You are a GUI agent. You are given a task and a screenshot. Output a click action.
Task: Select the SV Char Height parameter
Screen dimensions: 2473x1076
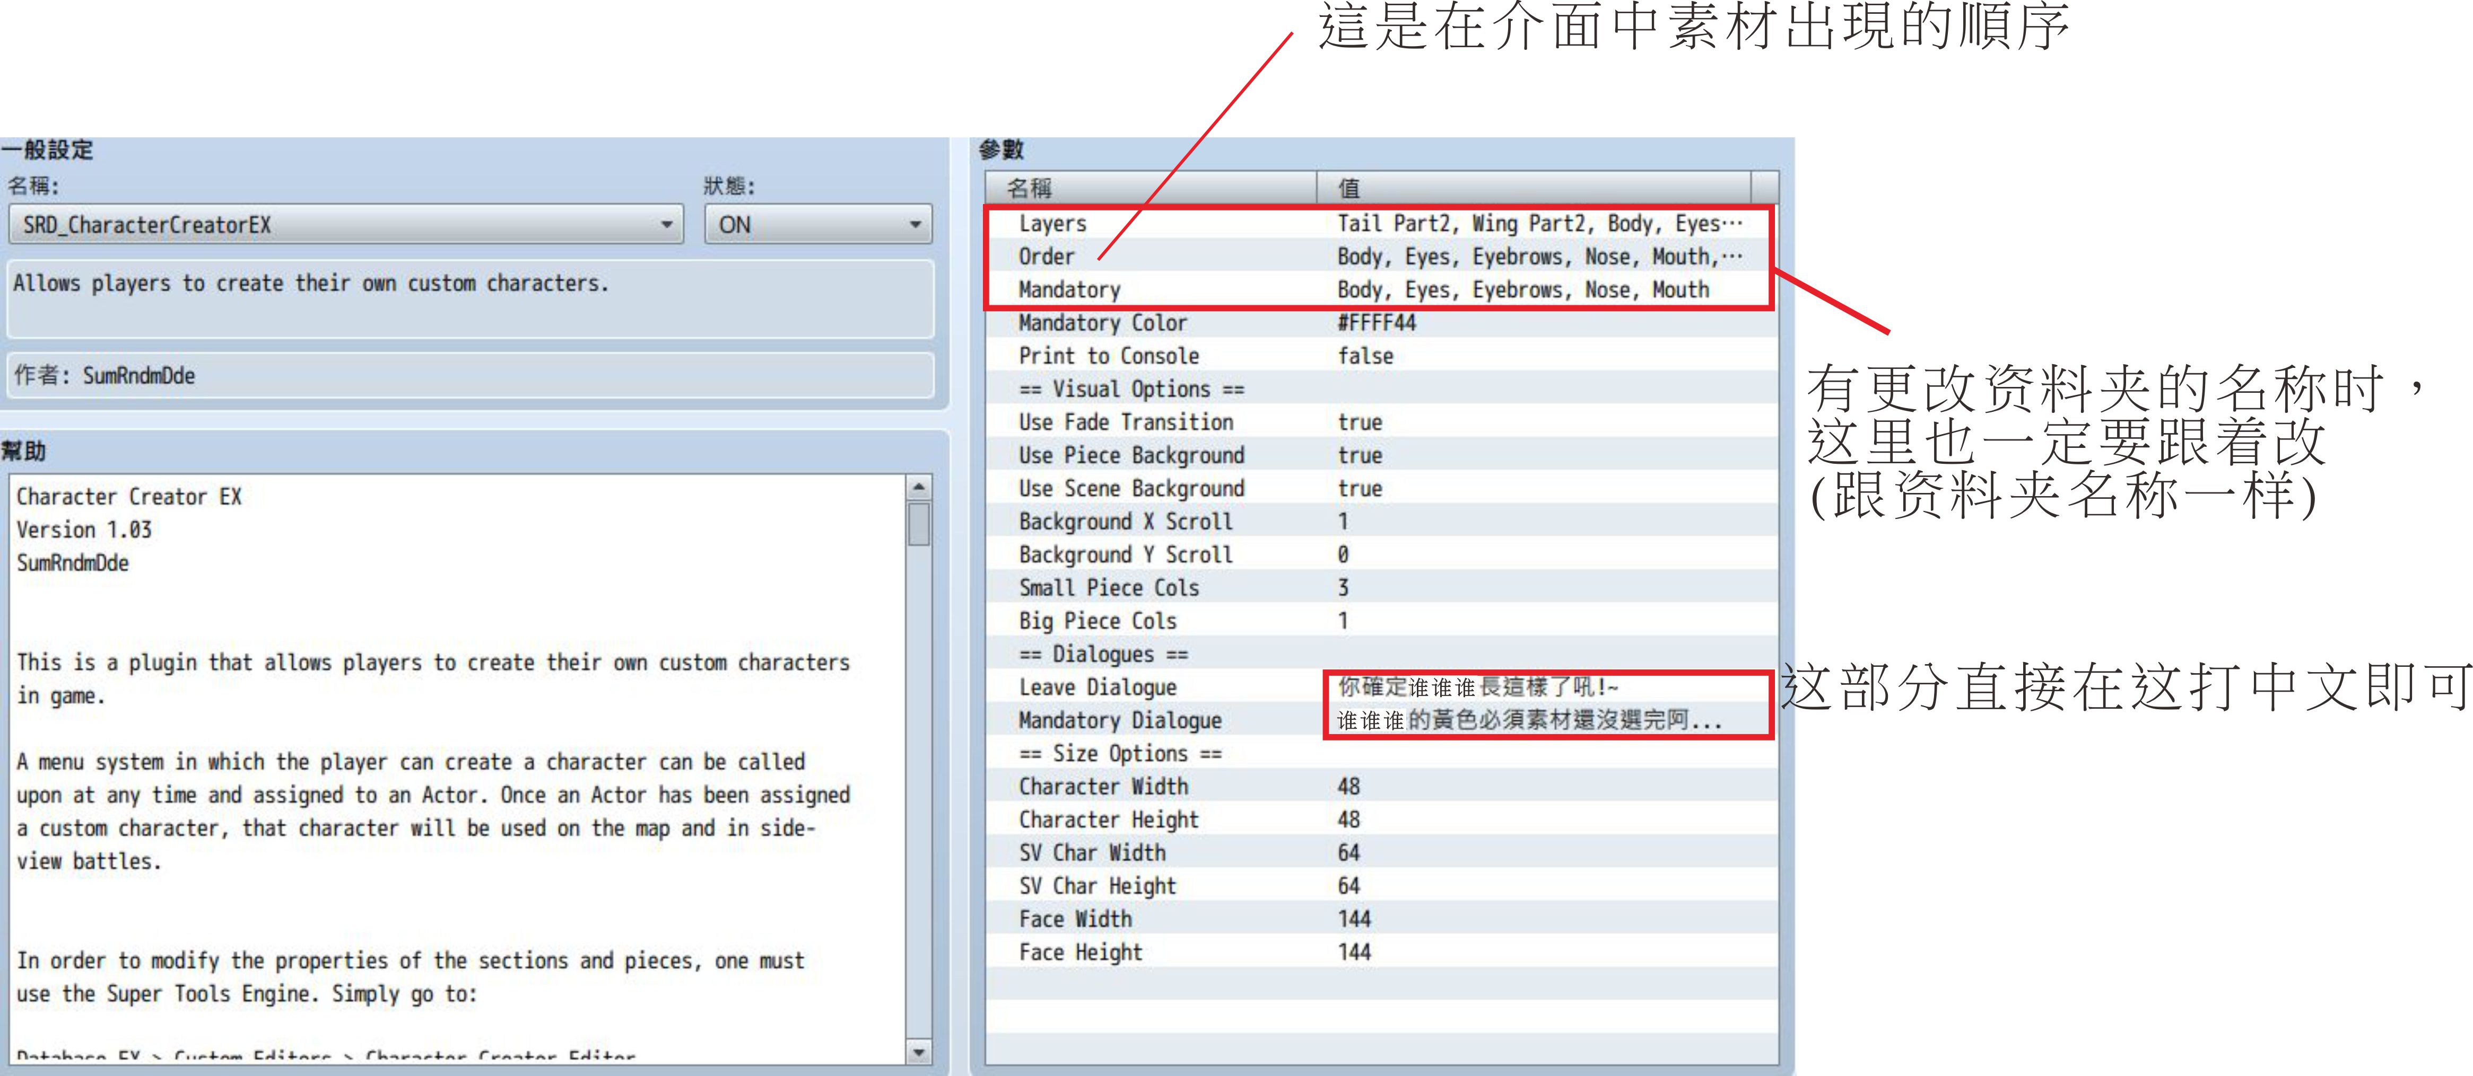click(1381, 885)
